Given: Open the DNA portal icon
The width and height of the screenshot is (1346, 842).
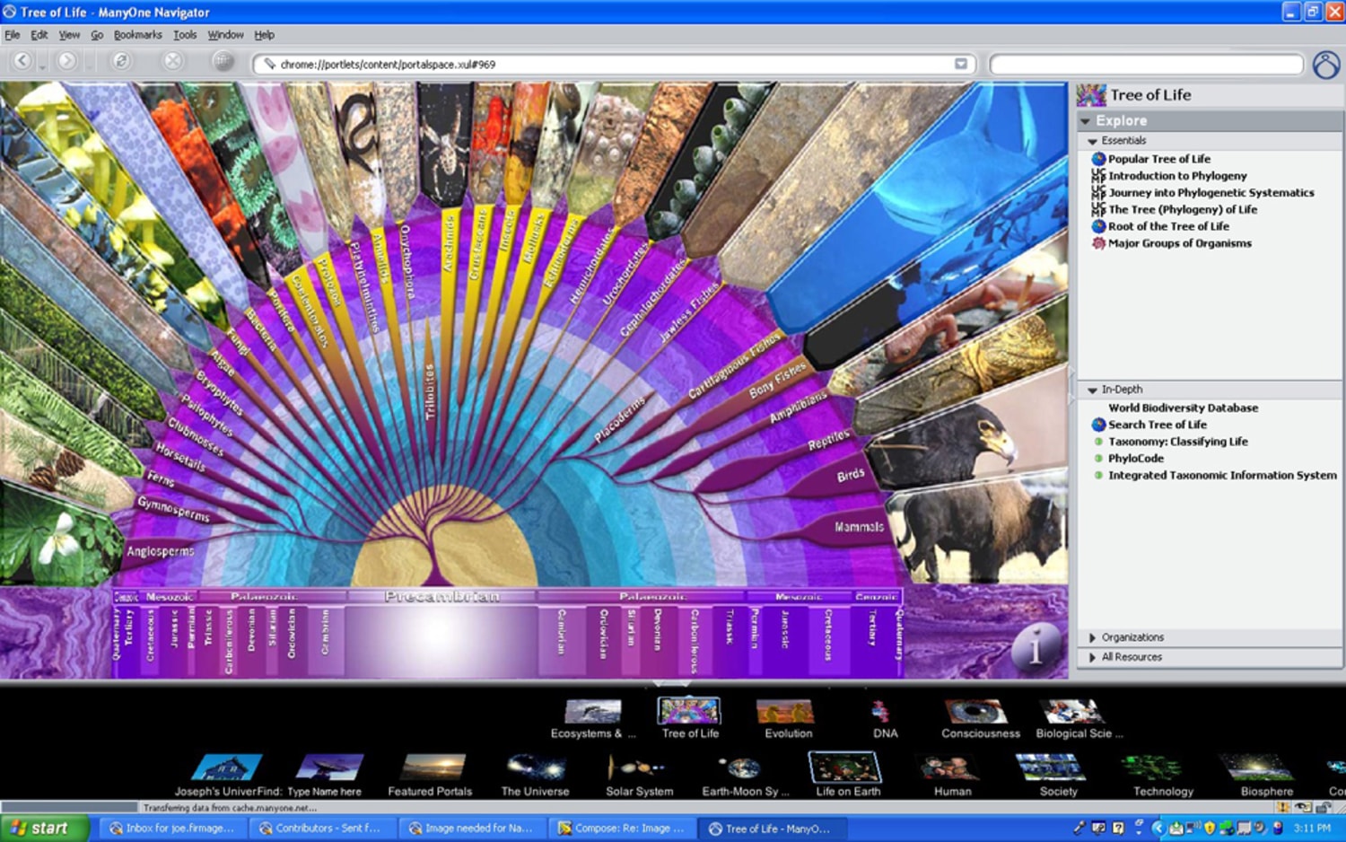Looking at the screenshot, I should click(x=884, y=714).
